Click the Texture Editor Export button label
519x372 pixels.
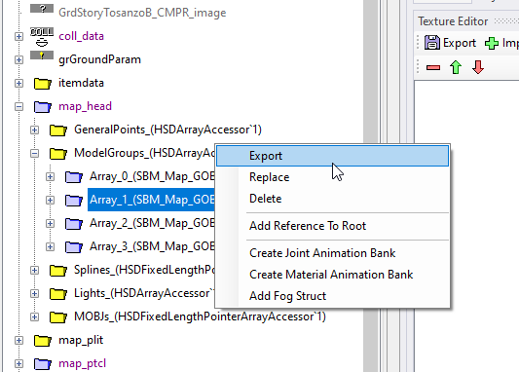(460, 43)
